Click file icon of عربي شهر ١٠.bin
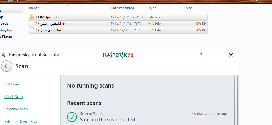Screen dimensions: 272x125 click(x=32, y=30)
